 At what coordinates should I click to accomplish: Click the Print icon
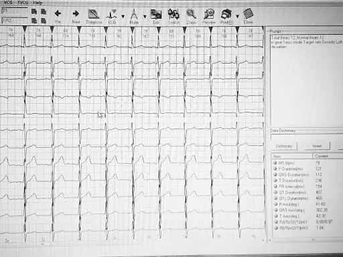[x=226, y=16]
